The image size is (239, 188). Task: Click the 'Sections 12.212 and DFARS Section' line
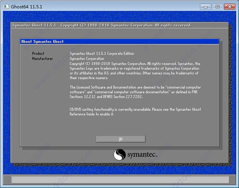point(106,97)
